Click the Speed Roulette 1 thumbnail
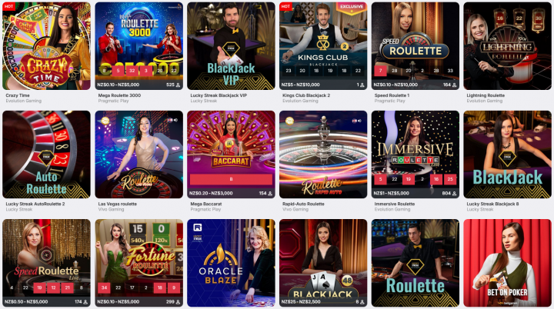Screen dimensions: 554x309 pyautogui.click(x=415, y=46)
